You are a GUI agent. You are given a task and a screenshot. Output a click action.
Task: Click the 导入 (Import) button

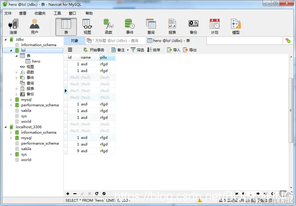click(174, 50)
